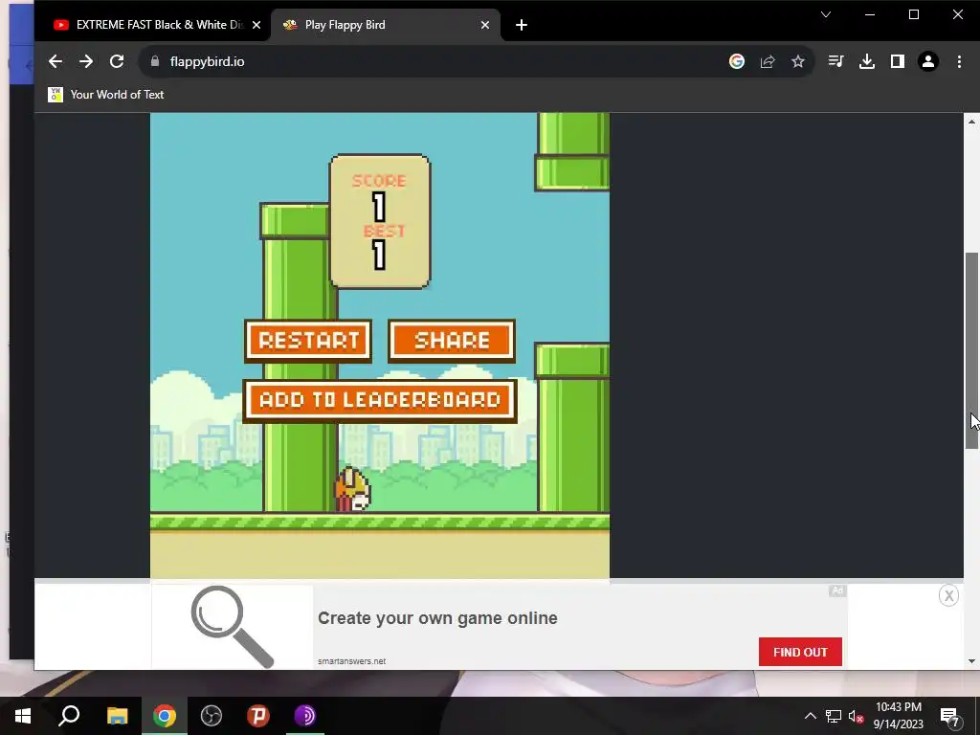Switch to the EXTREME FAST Black & White tab

click(x=153, y=25)
